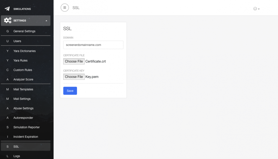Open the user smiley face menu

pyautogui.click(x=256, y=9)
